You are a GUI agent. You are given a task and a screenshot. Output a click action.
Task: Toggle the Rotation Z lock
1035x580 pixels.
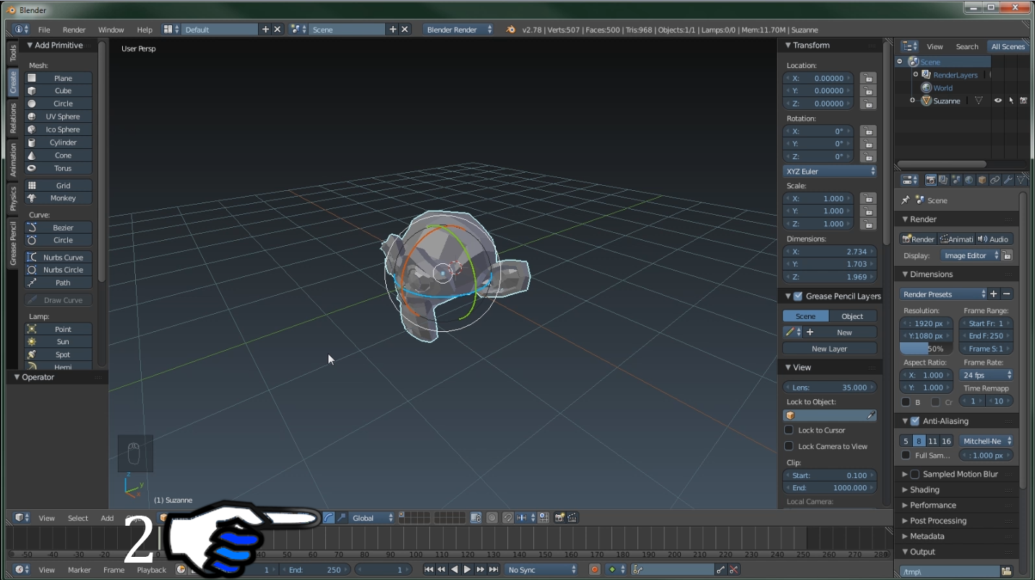(868, 157)
